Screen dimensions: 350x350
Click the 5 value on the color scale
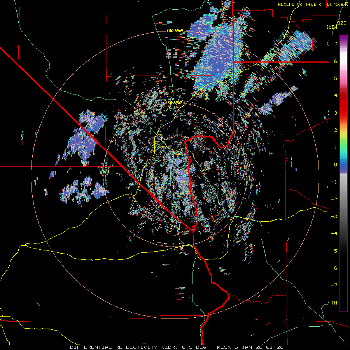(x=336, y=78)
